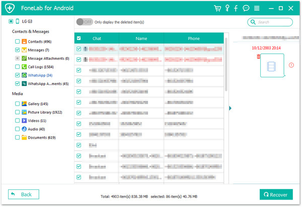Click the LG G3 phone icon

(17, 21)
